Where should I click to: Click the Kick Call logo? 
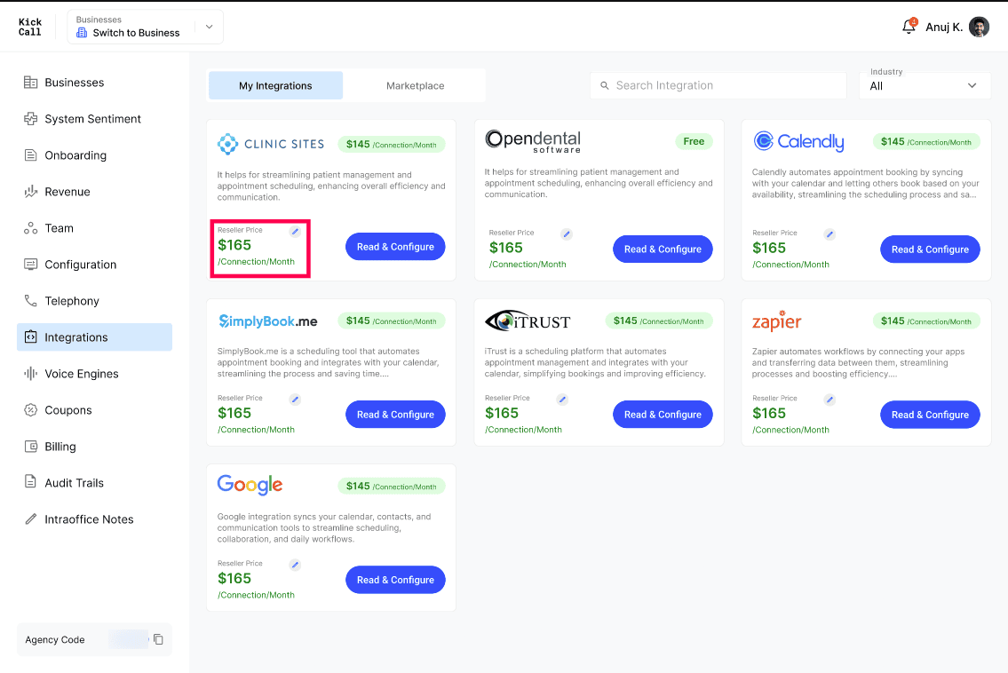point(29,27)
